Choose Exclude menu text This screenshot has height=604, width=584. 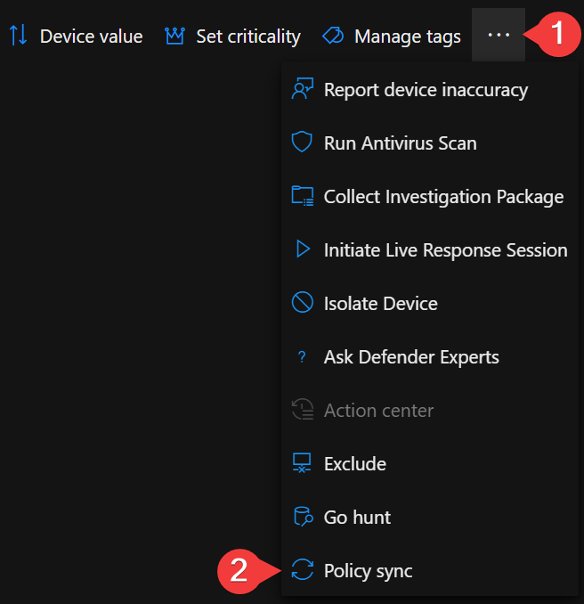point(355,464)
